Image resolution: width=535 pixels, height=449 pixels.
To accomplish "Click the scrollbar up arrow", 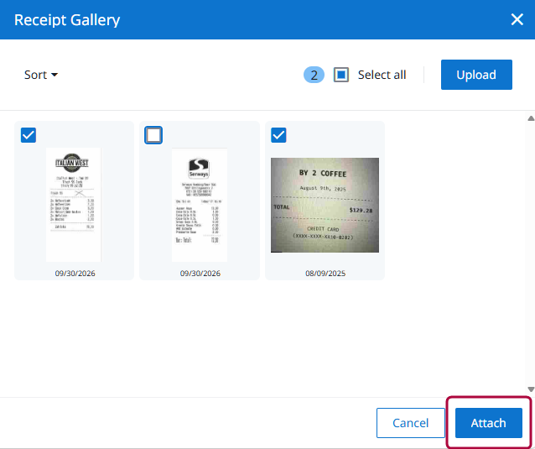I will click(531, 118).
